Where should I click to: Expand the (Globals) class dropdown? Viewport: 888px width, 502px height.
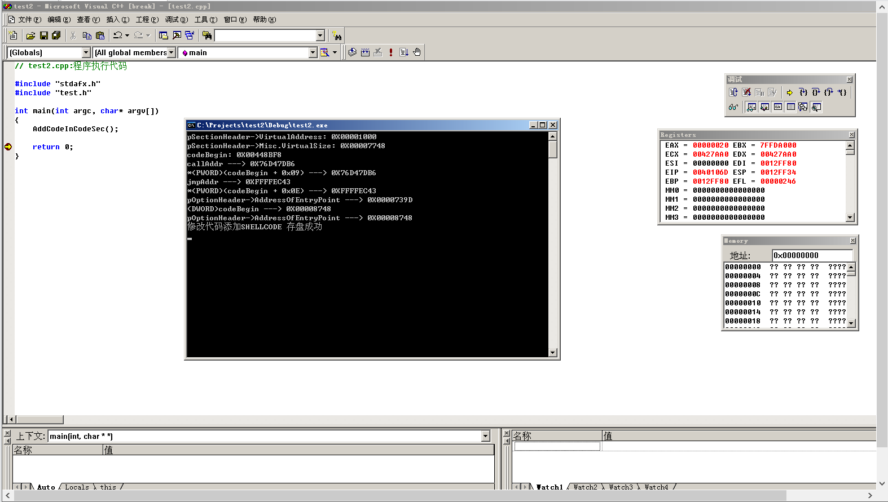(86, 52)
